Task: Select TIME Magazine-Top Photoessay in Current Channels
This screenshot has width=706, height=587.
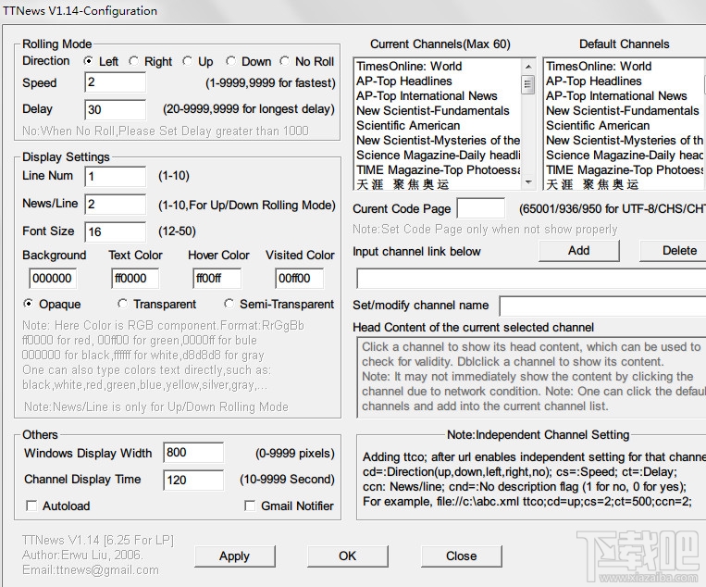Action: pyautogui.click(x=438, y=170)
